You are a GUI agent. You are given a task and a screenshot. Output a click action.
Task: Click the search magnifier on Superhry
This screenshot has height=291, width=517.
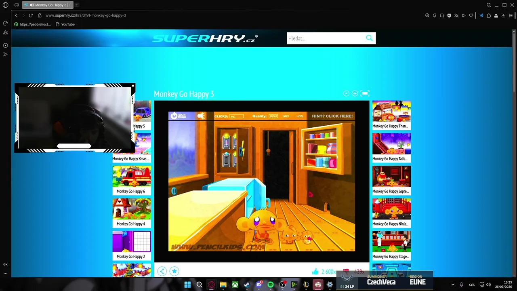[369, 38]
